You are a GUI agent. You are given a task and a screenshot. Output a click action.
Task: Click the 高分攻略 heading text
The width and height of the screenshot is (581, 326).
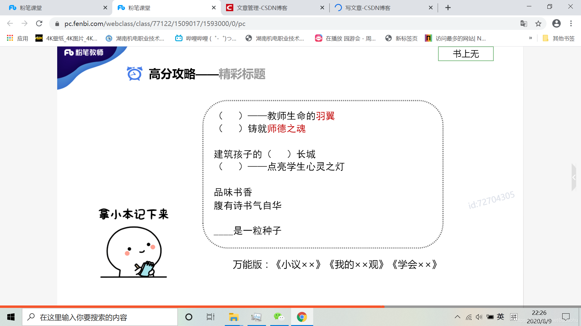point(172,74)
